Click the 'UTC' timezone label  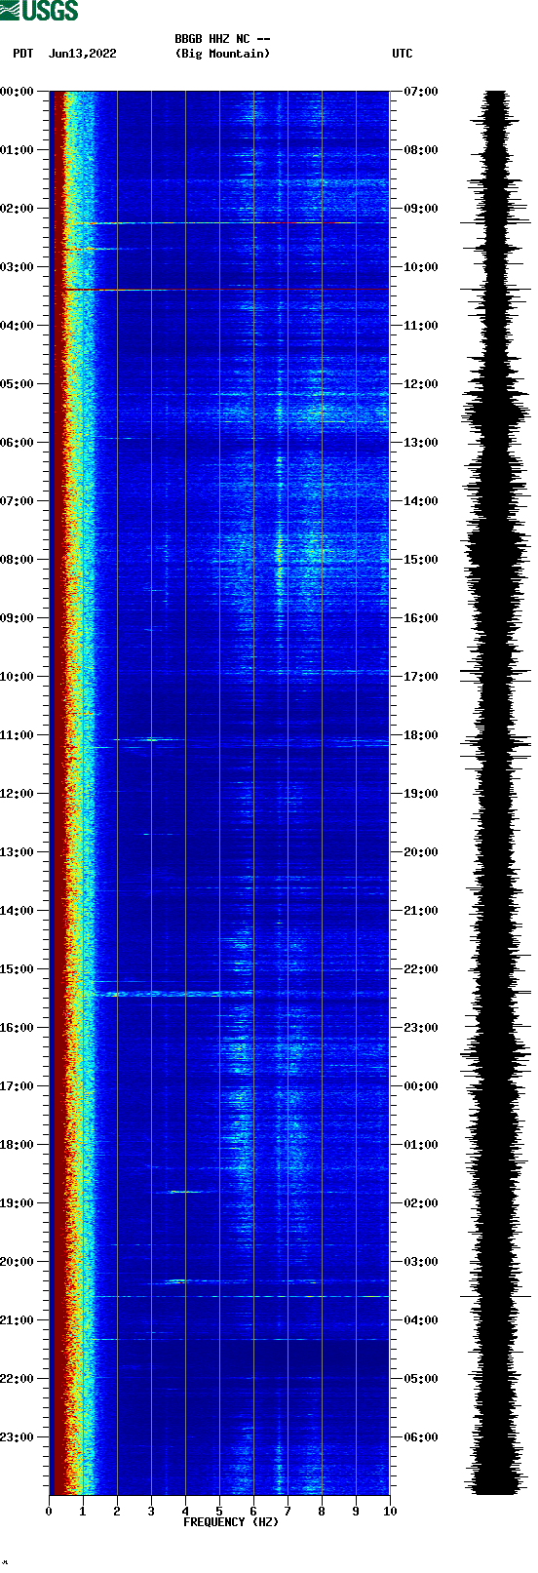click(403, 54)
